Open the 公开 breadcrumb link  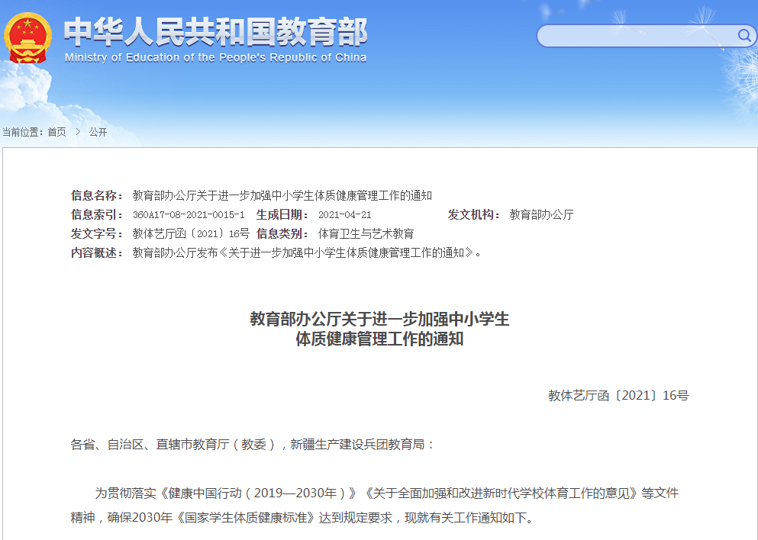[98, 132]
